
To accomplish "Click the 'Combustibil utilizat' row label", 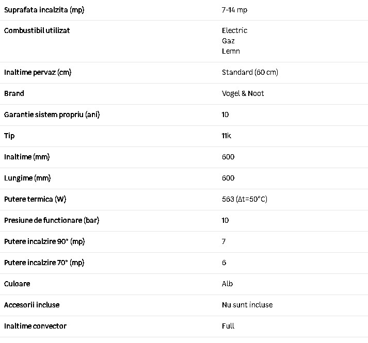I will pos(37,30).
